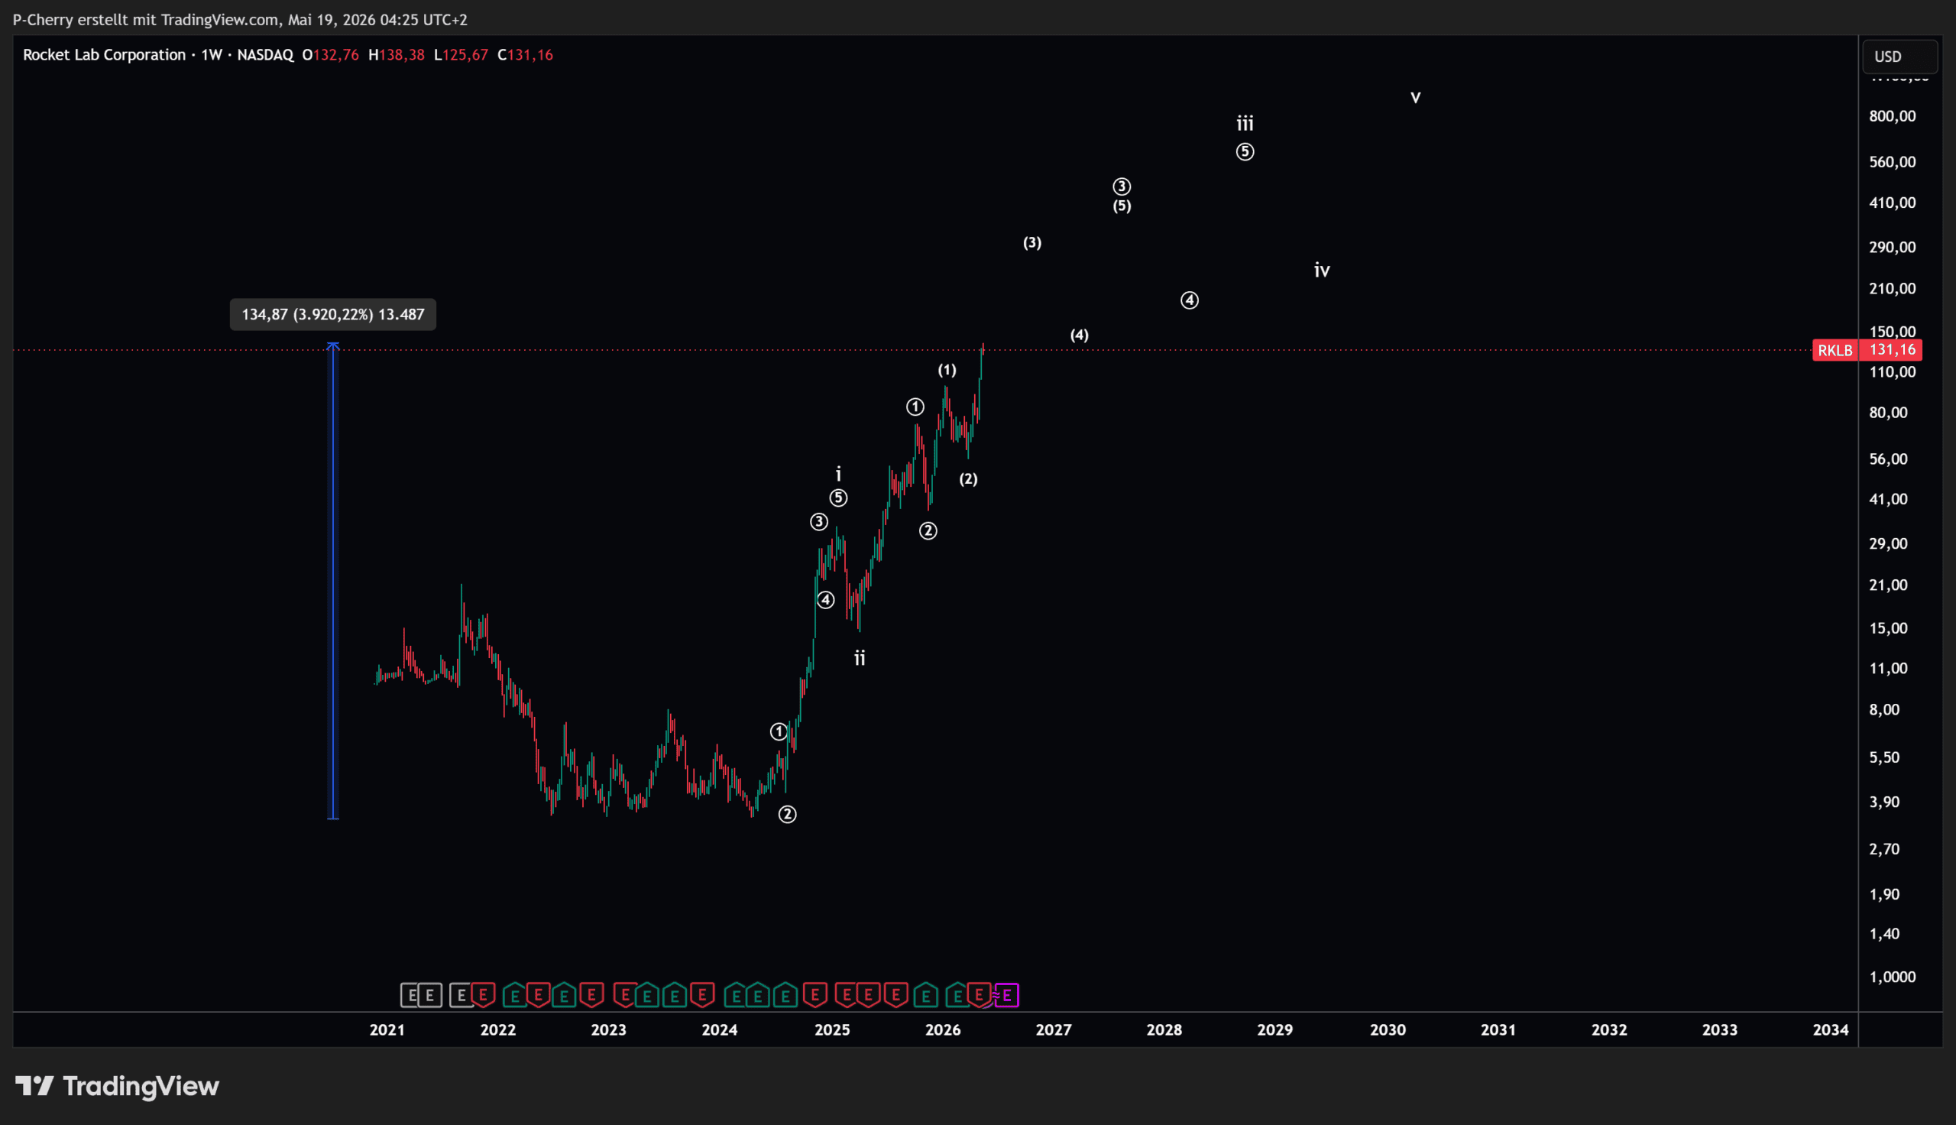Click the Rocket Lab Corporation symbol title

104,55
